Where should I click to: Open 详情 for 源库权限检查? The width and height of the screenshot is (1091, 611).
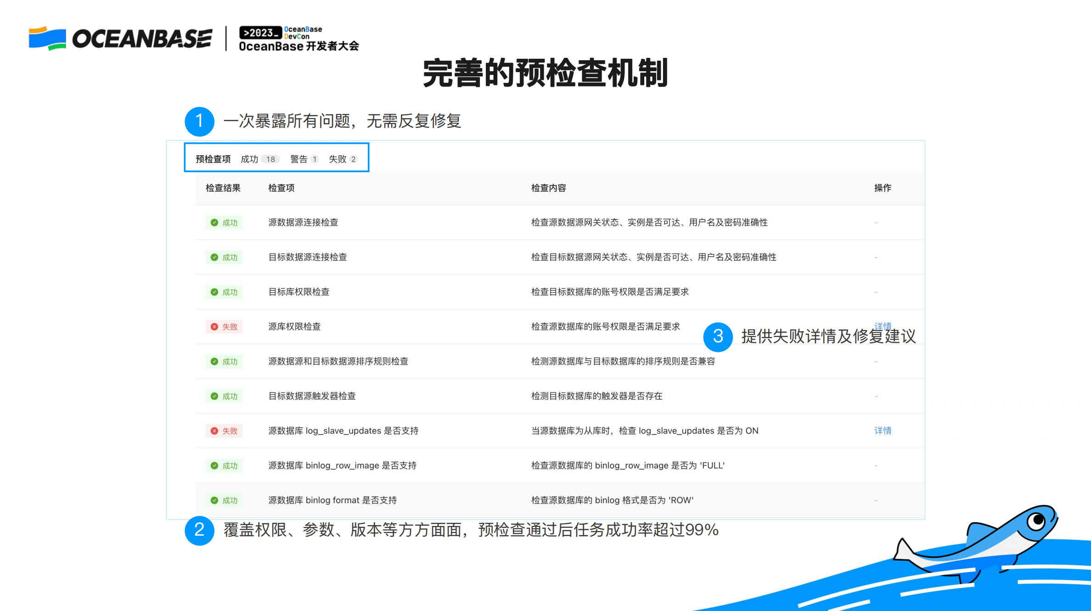[883, 326]
